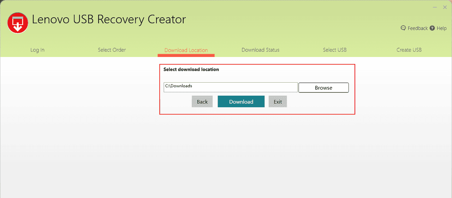Screen dimensions: 452x198
Task: Click the Back button
Action: tap(202, 102)
